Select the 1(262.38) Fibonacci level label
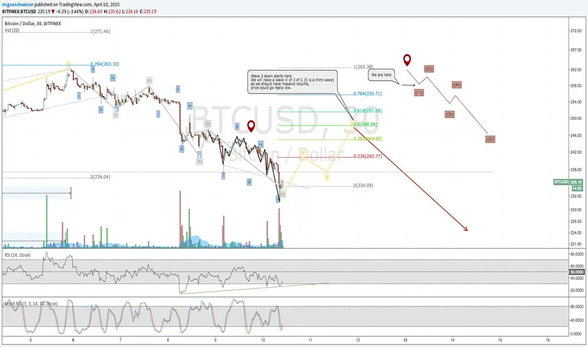 pos(363,67)
